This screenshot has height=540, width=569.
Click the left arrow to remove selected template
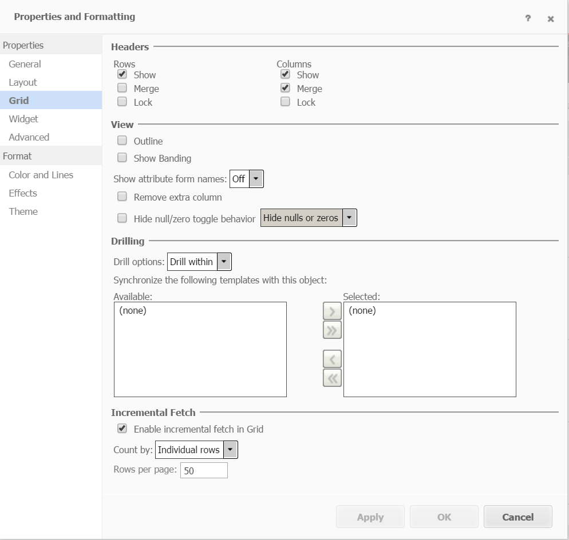tap(331, 358)
